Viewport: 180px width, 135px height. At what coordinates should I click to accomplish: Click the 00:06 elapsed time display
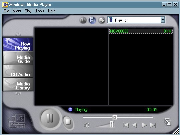[x=152, y=110]
